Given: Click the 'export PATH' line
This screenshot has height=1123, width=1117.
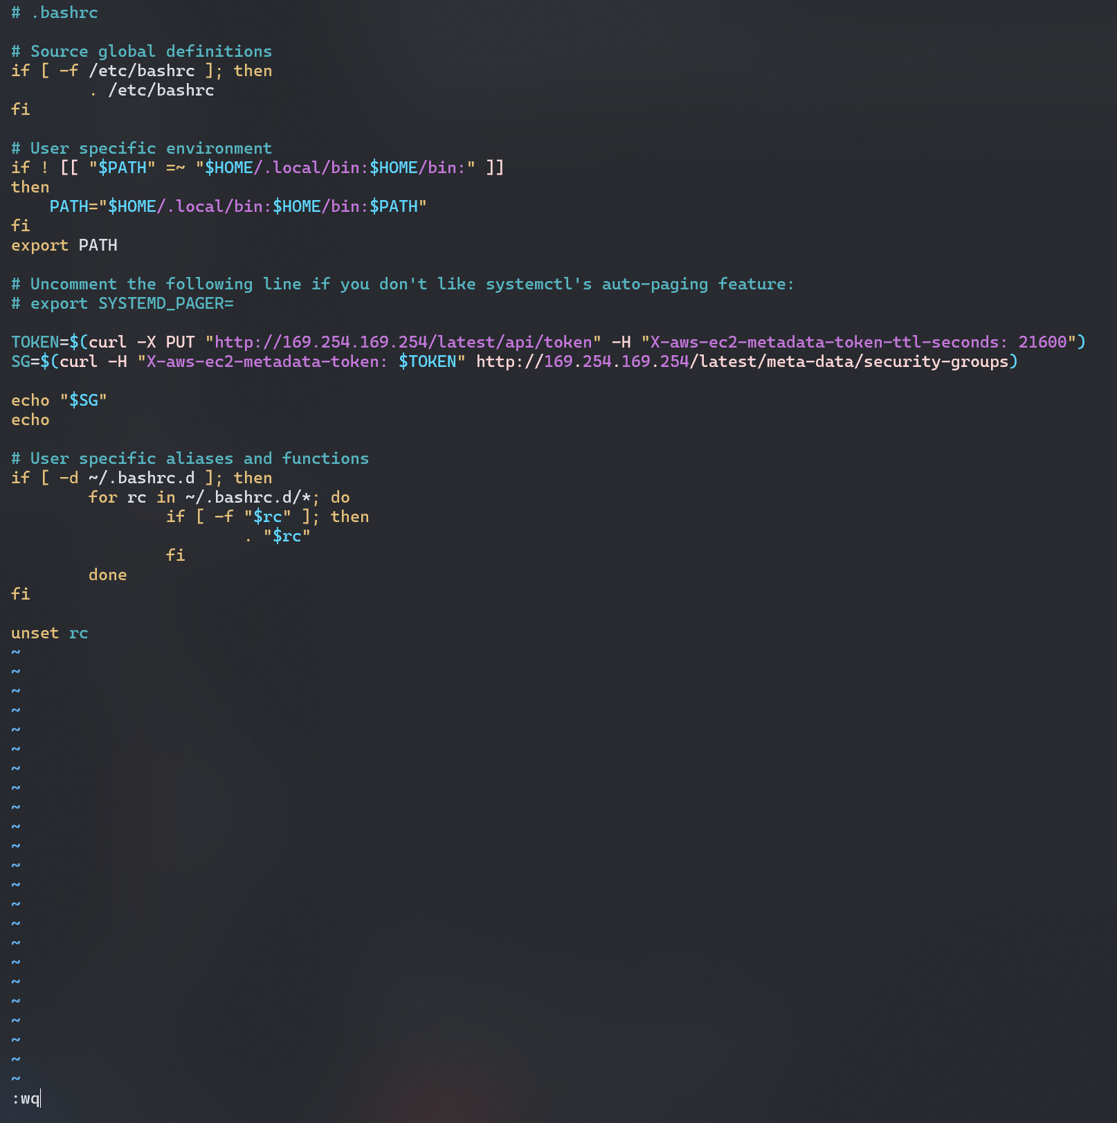Looking at the screenshot, I should coord(64,245).
